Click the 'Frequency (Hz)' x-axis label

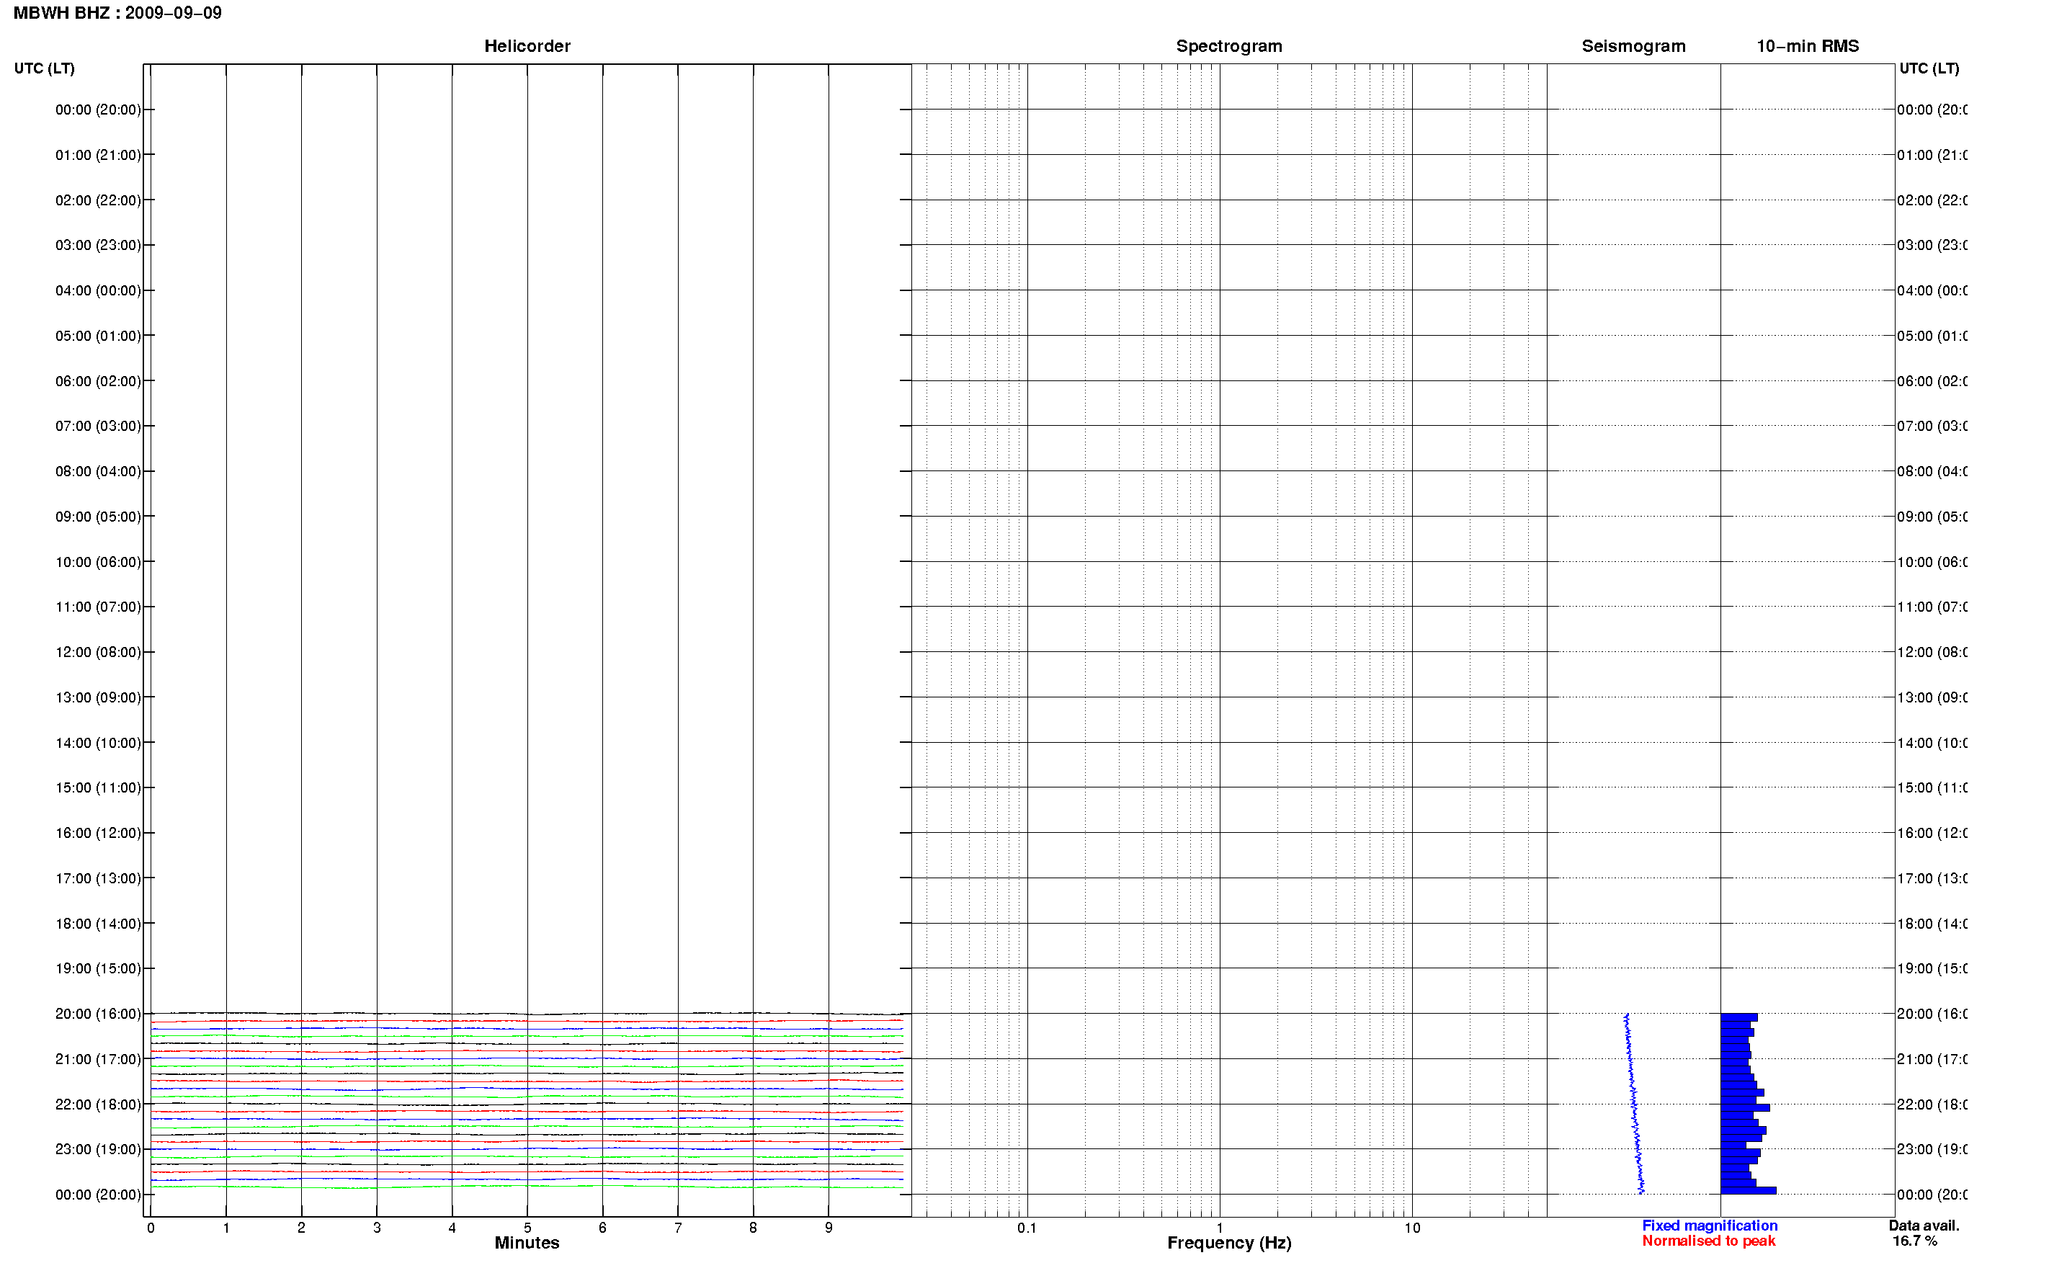click(1229, 1243)
